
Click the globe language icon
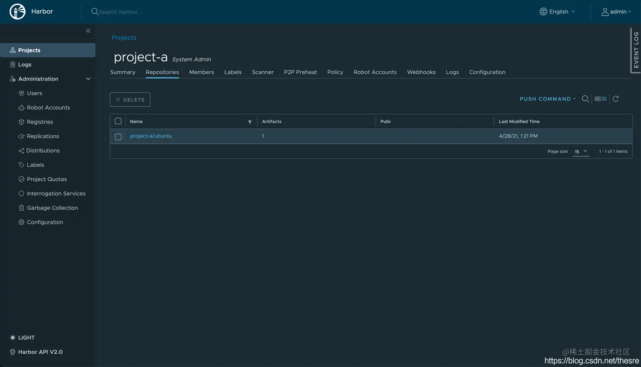543,11
